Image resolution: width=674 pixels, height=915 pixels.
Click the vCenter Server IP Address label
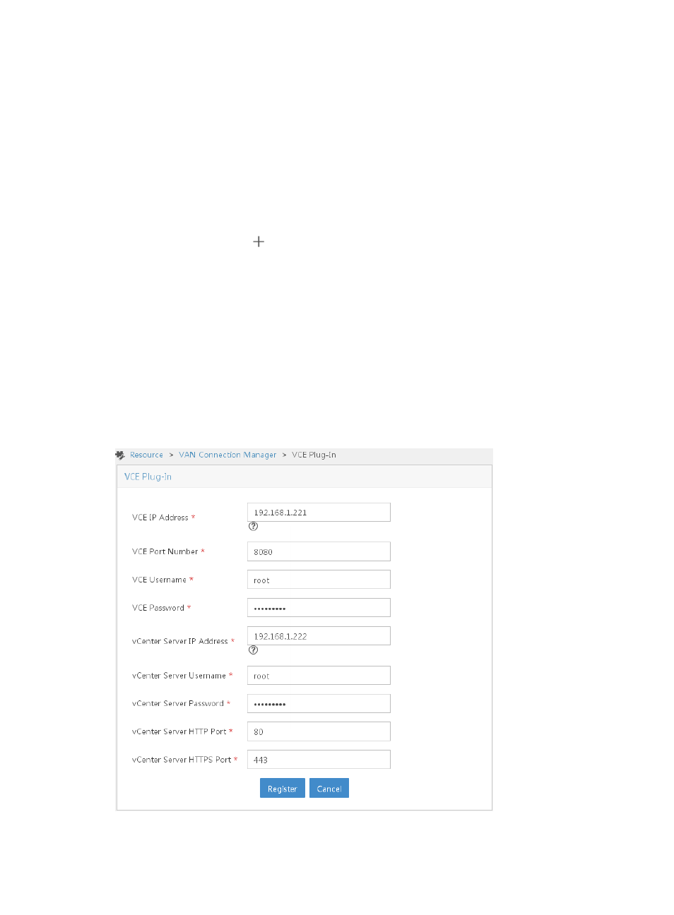click(180, 641)
